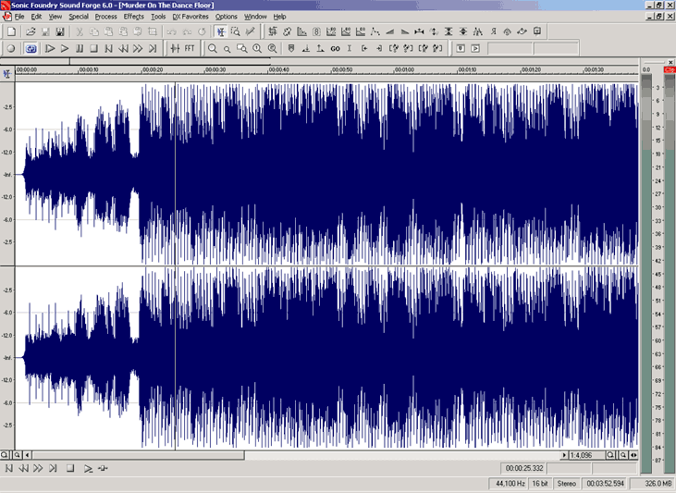Click the 00:03:52.594 length status field
676x493 pixels.
[x=605, y=484]
